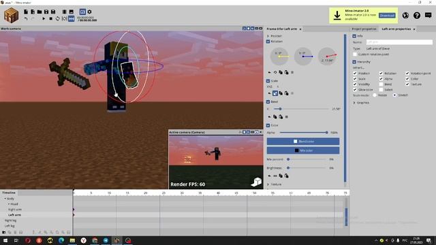
Task: Paste color values in the Color section
Action: pos(286,176)
